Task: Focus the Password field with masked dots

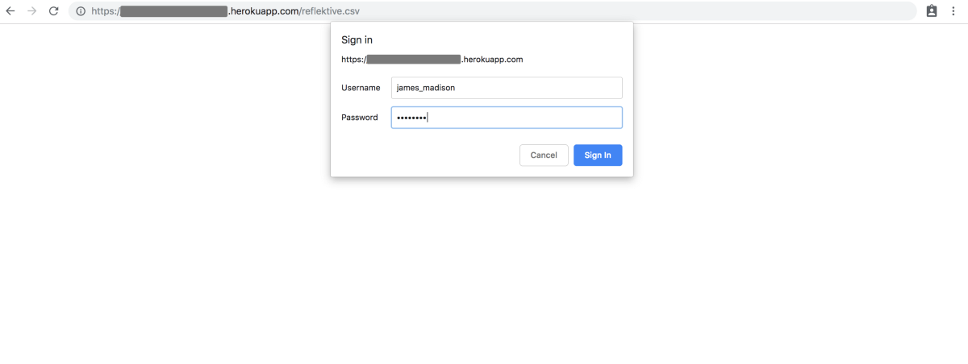Action: (507, 118)
